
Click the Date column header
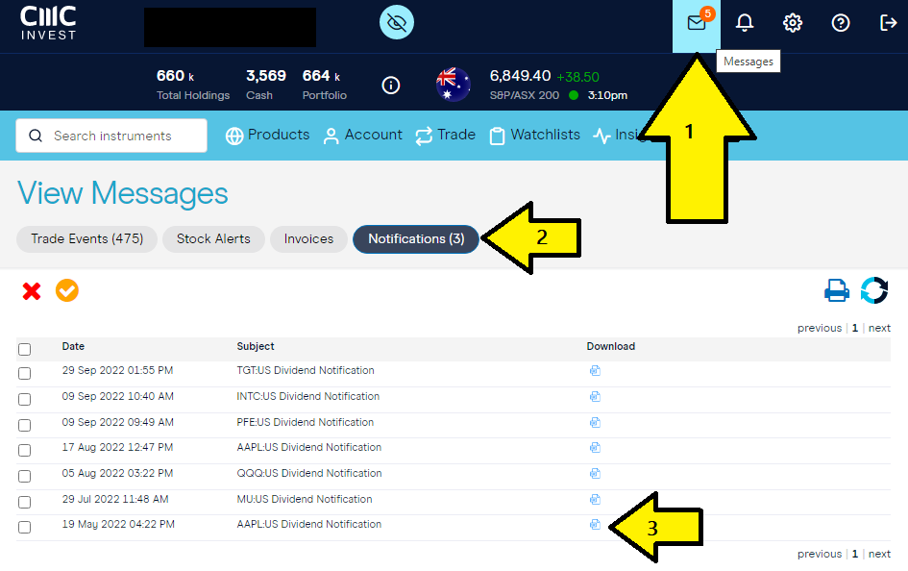(x=73, y=346)
